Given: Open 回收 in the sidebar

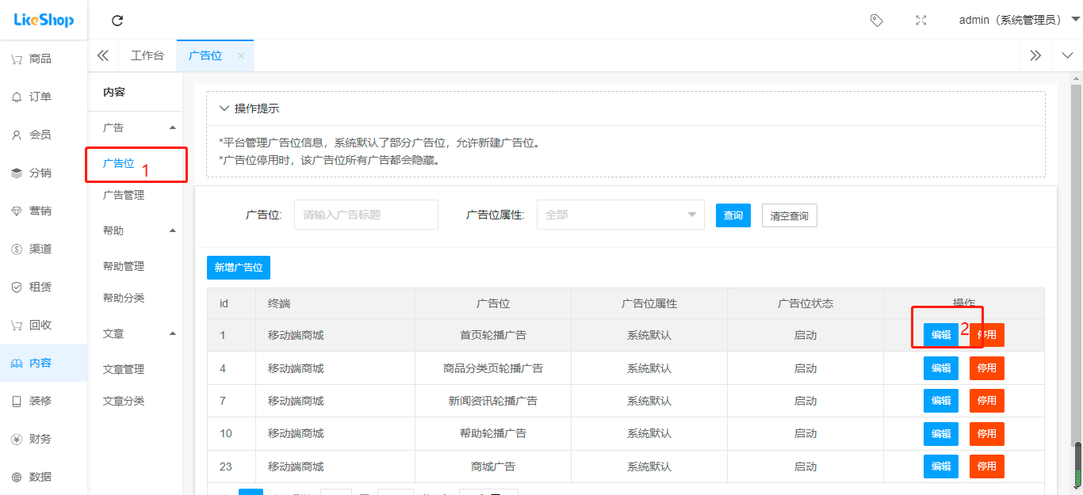Looking at the screenshot, I should (x=44, y=325).
